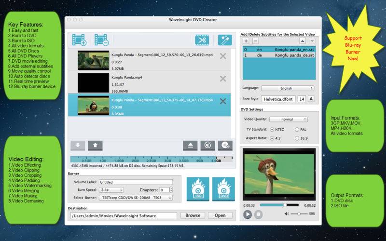Viewport: 386px width, 241px height.
Task: Add a subtitle with plus button
Action: [x=246, y=41]
